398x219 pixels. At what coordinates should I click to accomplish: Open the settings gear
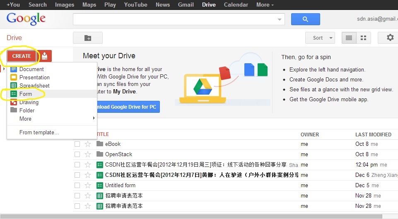point(390,38)
